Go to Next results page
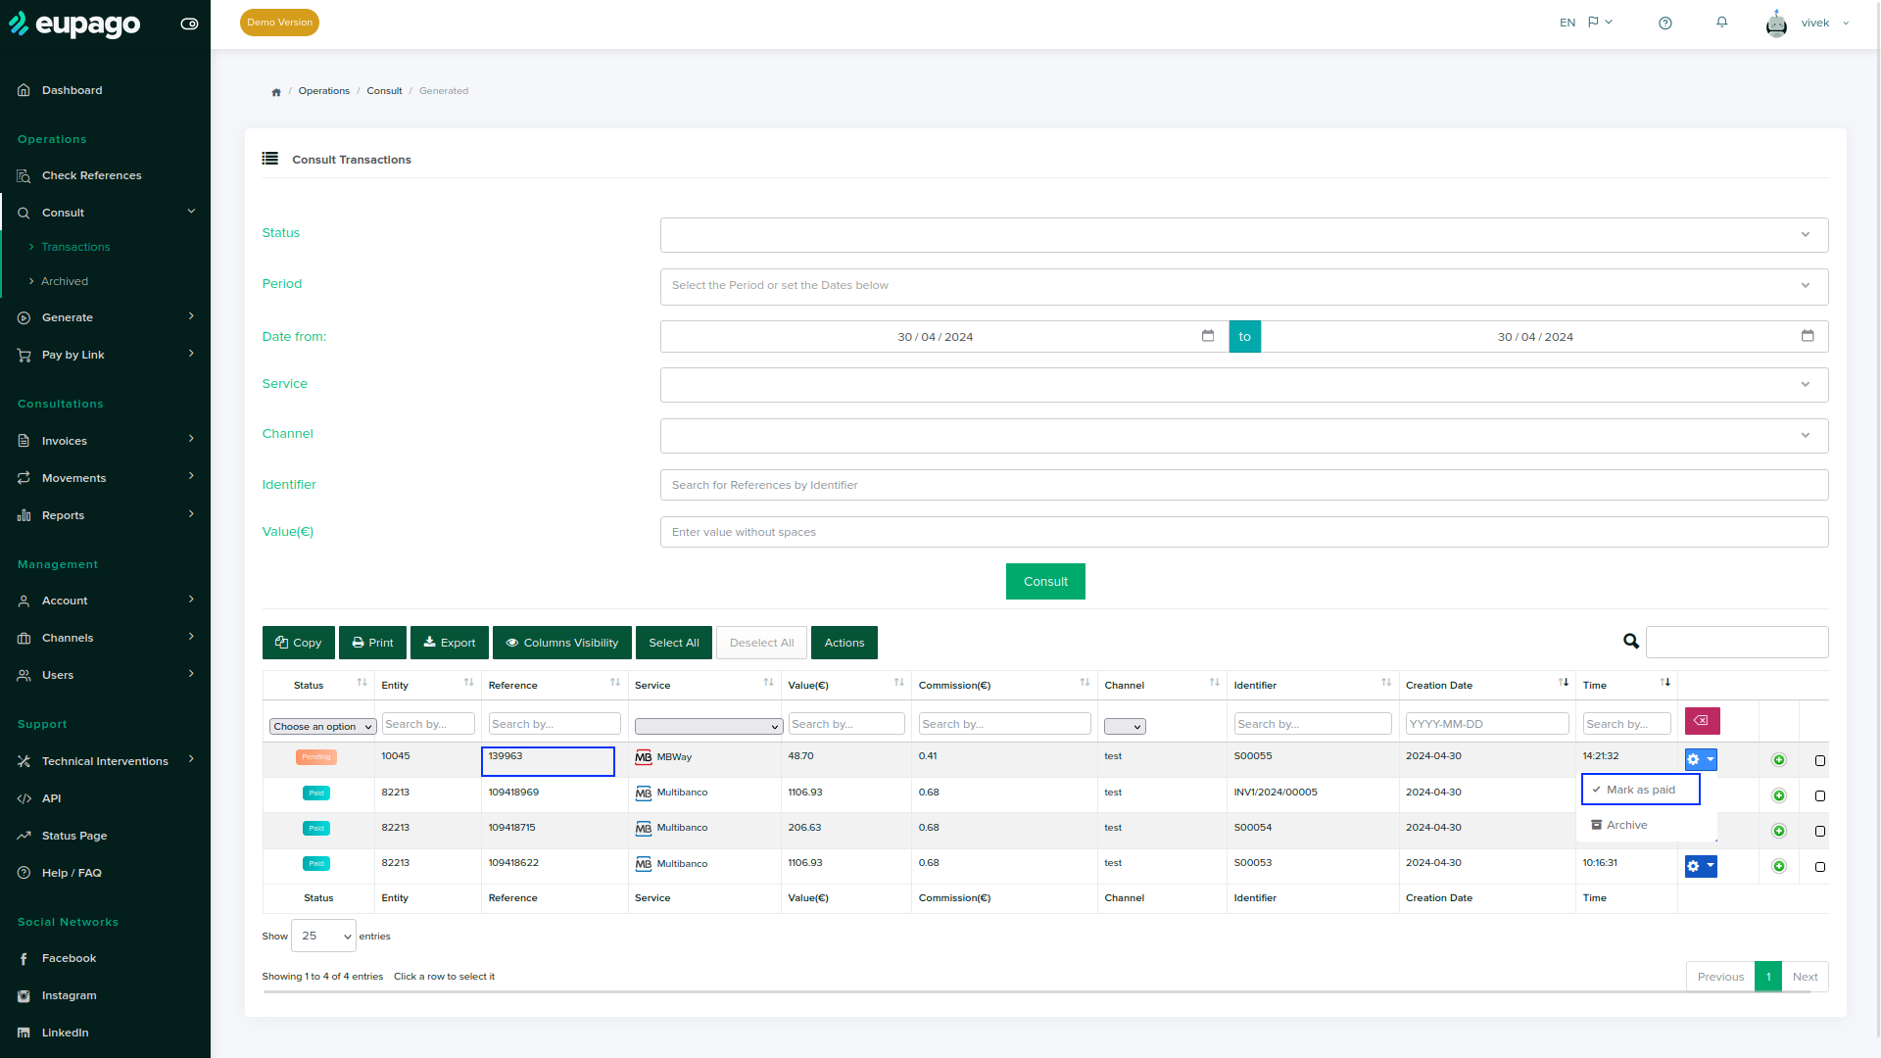 click(1806, 977)
